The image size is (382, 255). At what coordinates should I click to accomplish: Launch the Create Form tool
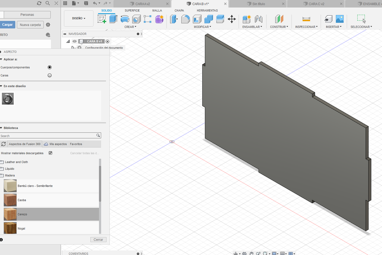coord(159,19)
